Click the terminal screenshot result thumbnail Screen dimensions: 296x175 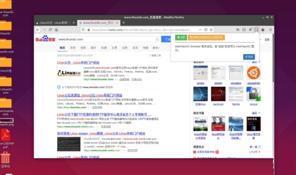[69, 144]
